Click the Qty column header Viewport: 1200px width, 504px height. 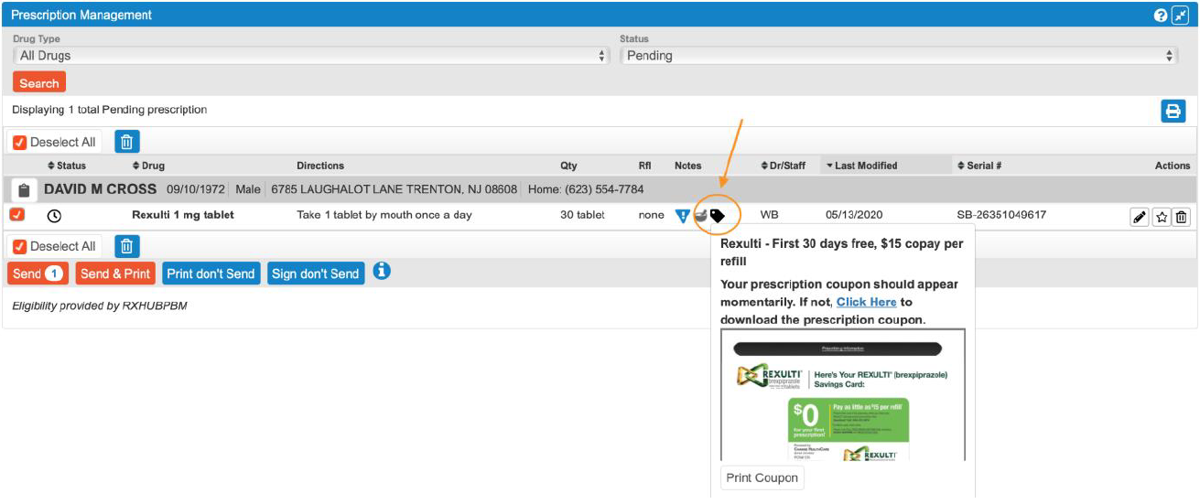pyautogui.click(x=568, y=166)
